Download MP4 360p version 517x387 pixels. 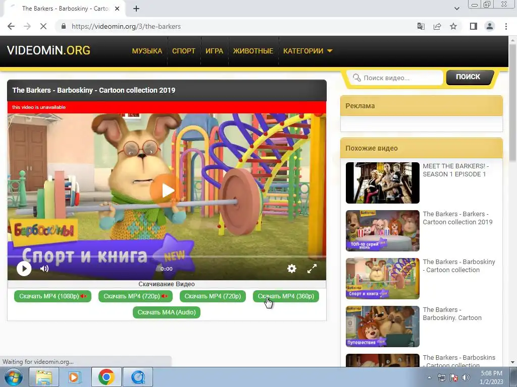coord(286,296)
